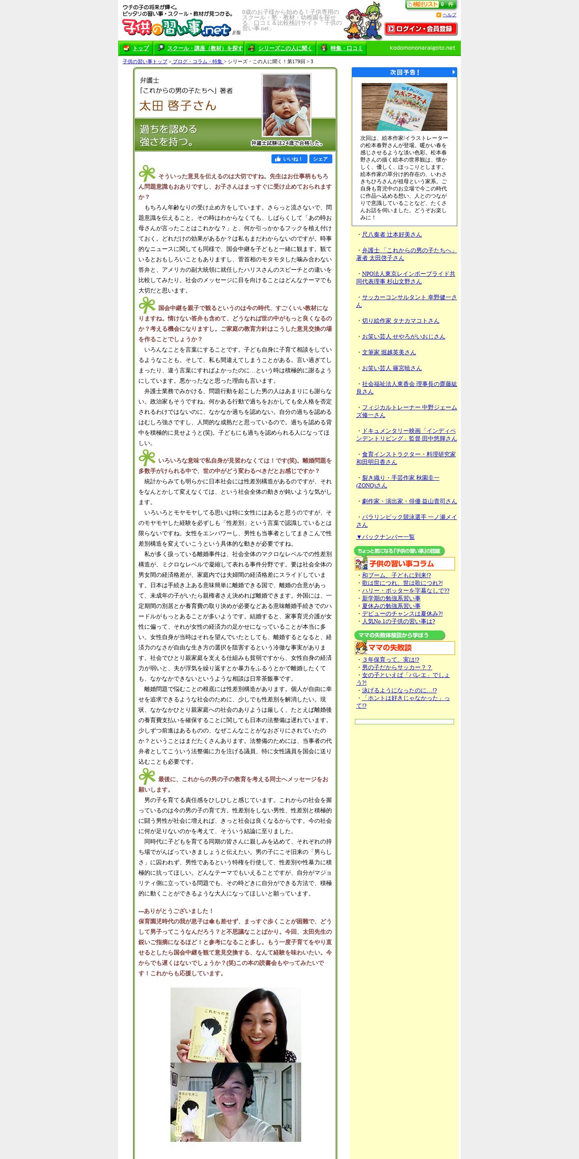This screenshot has width=579, height=1159.
Task: Open the 特集・口コミ tab
Action: [x=342, y=48]
